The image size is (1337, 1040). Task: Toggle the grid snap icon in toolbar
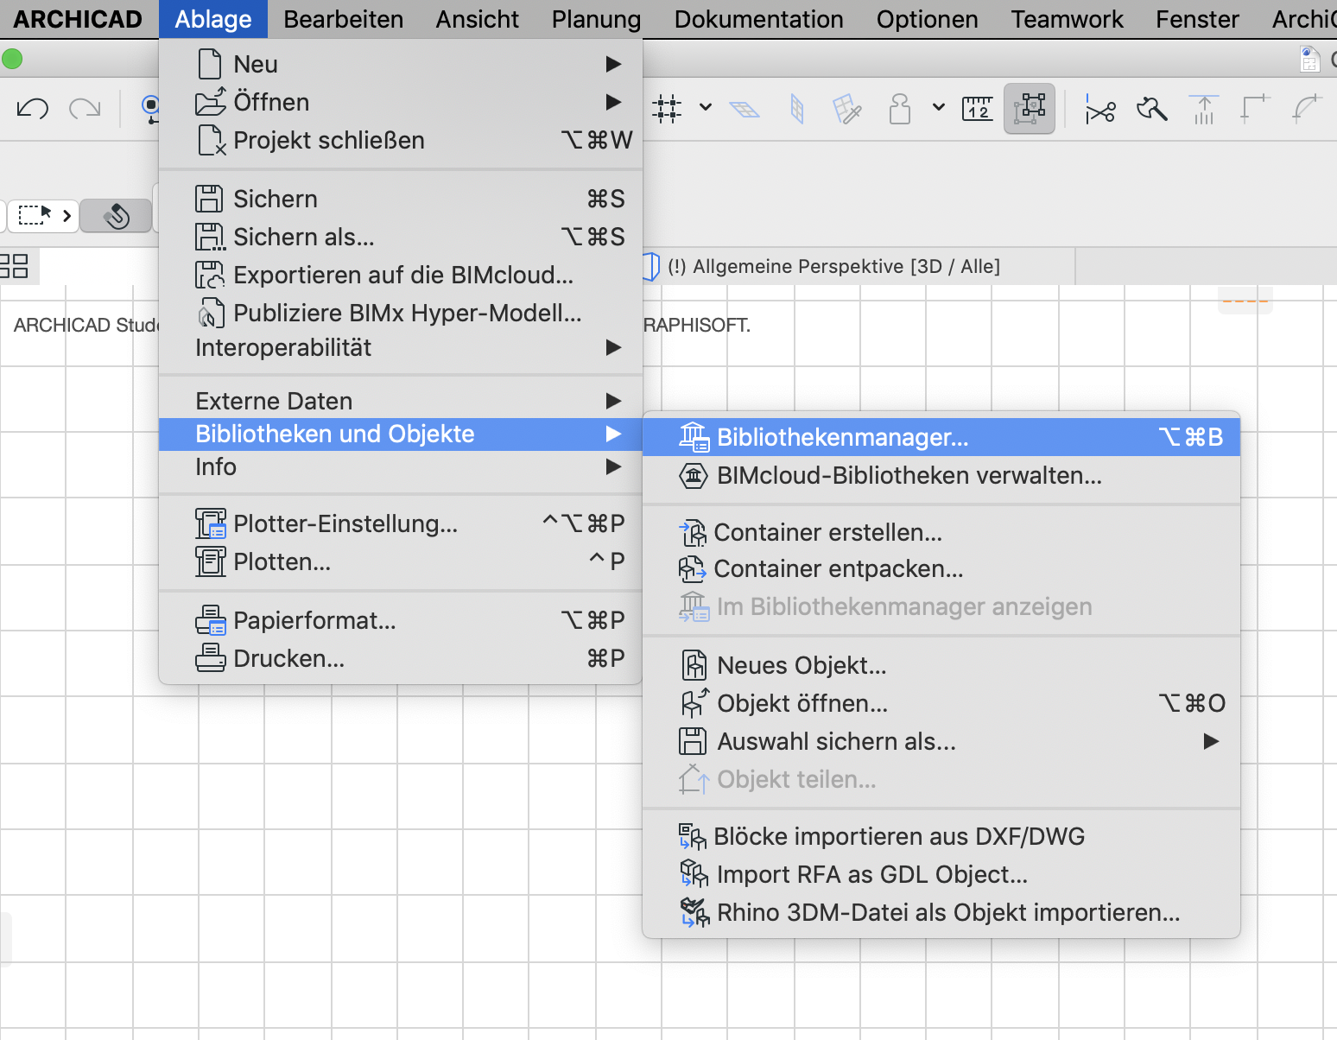click(x=667, y=109)
